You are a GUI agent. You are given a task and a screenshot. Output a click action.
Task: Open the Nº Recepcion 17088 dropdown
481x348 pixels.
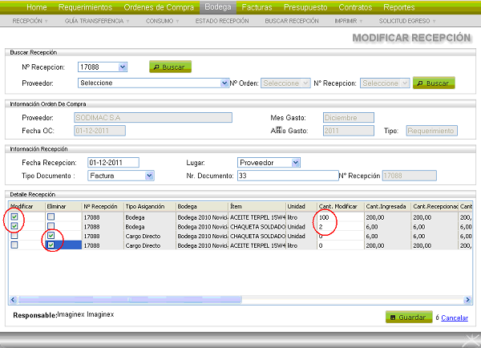(x=103, y=67)
